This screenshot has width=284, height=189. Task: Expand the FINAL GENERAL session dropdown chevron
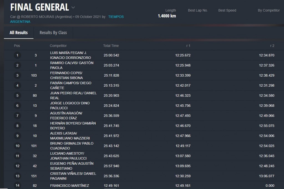click(73, 7)
